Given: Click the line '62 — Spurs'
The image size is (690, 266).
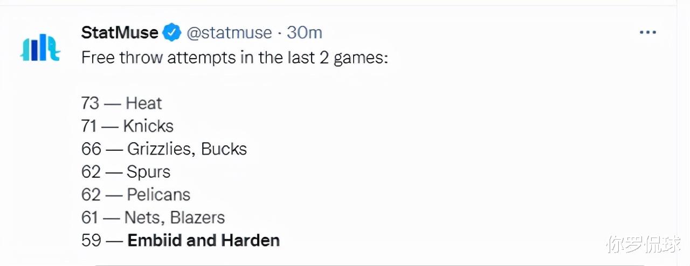Looking at the screenshot, I should [x=126, y=172].
